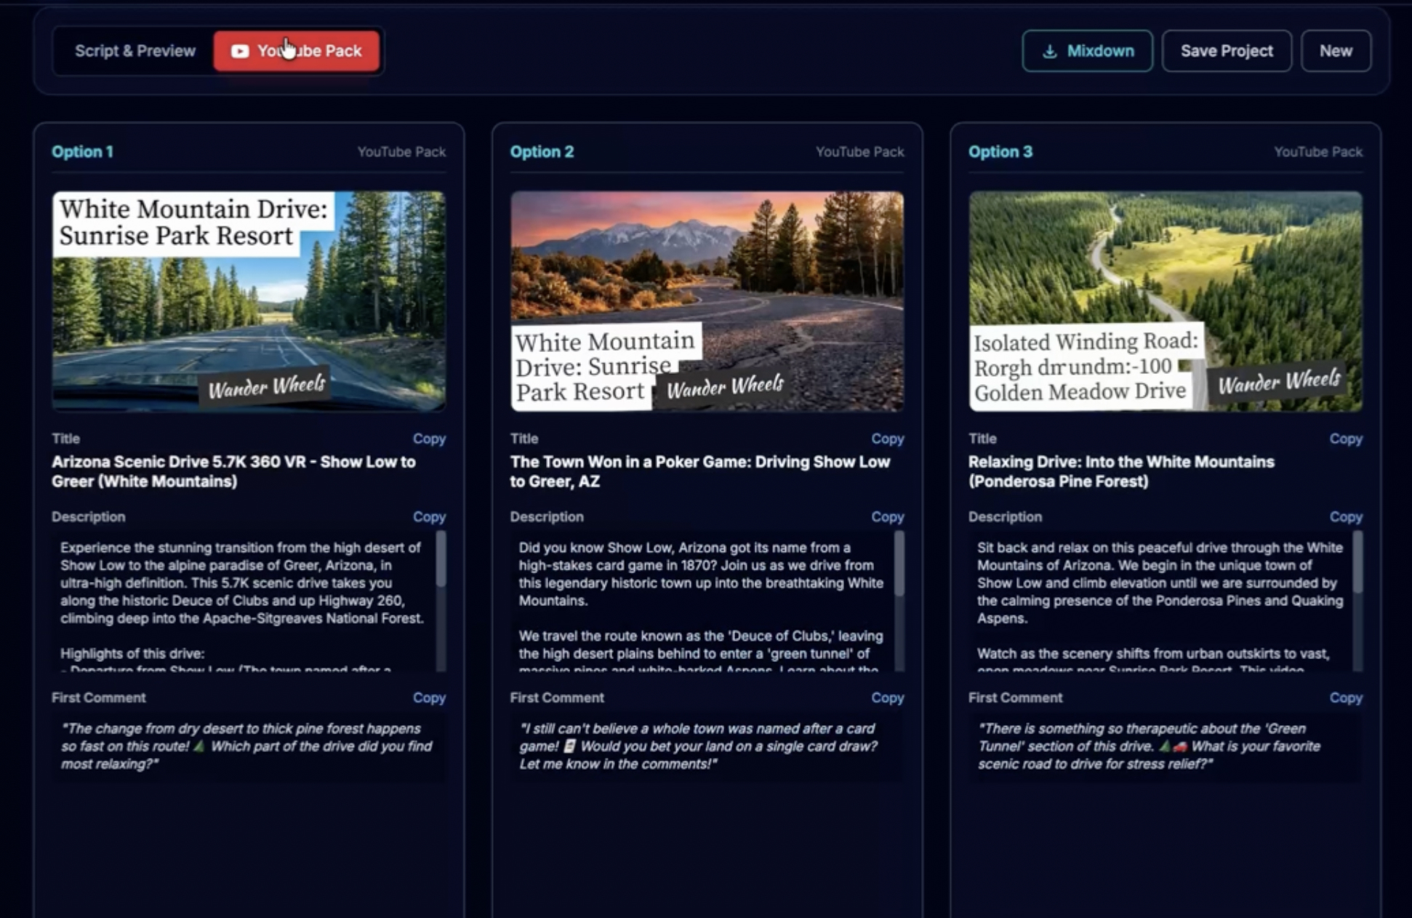Copy the Option 3 title
This screenshot has height=918, width=1412.
[x=1345, y=439]
